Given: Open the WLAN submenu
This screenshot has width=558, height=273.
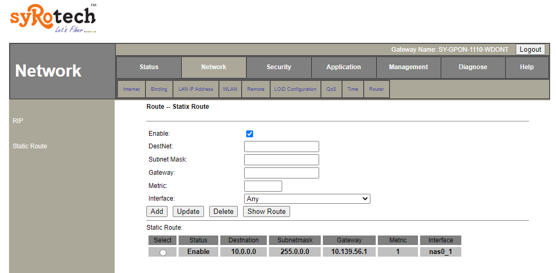Looking at the screenshot, I should (230, 89).
